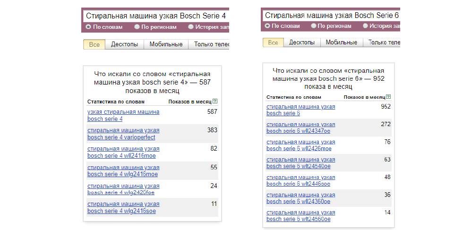The width and height of the screenshot is (463, 230).
Task: Click help icon in right statistics table header
Action: click(x=388, y=97)
